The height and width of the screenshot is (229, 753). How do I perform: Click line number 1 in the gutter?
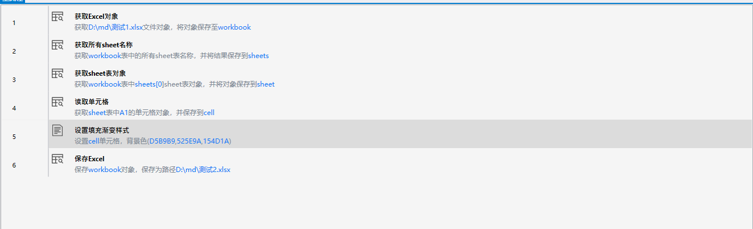(14, 23)
